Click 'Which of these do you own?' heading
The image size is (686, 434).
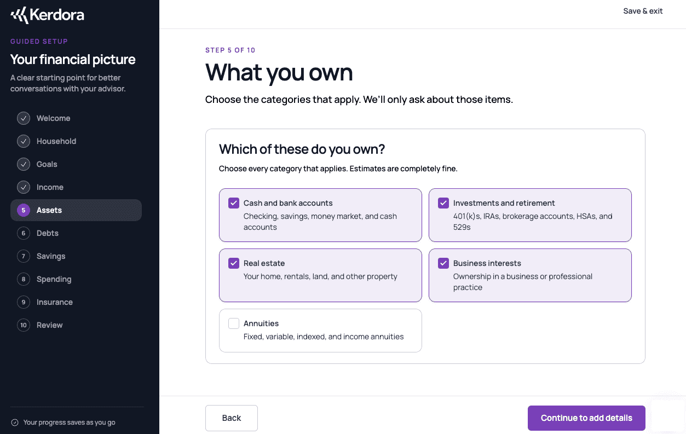302,149
